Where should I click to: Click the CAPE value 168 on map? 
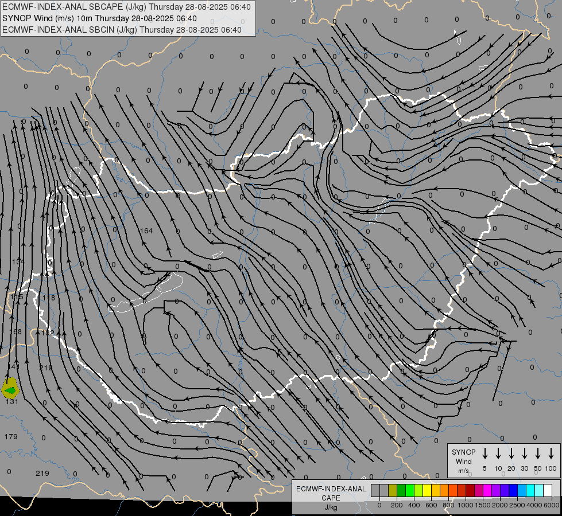[x=15, y=331]
